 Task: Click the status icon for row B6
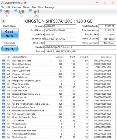(3, 91)
